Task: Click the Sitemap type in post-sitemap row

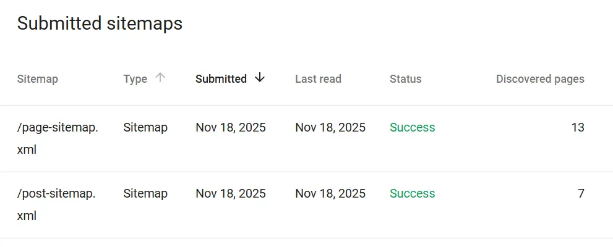Action: pos(145,194)
